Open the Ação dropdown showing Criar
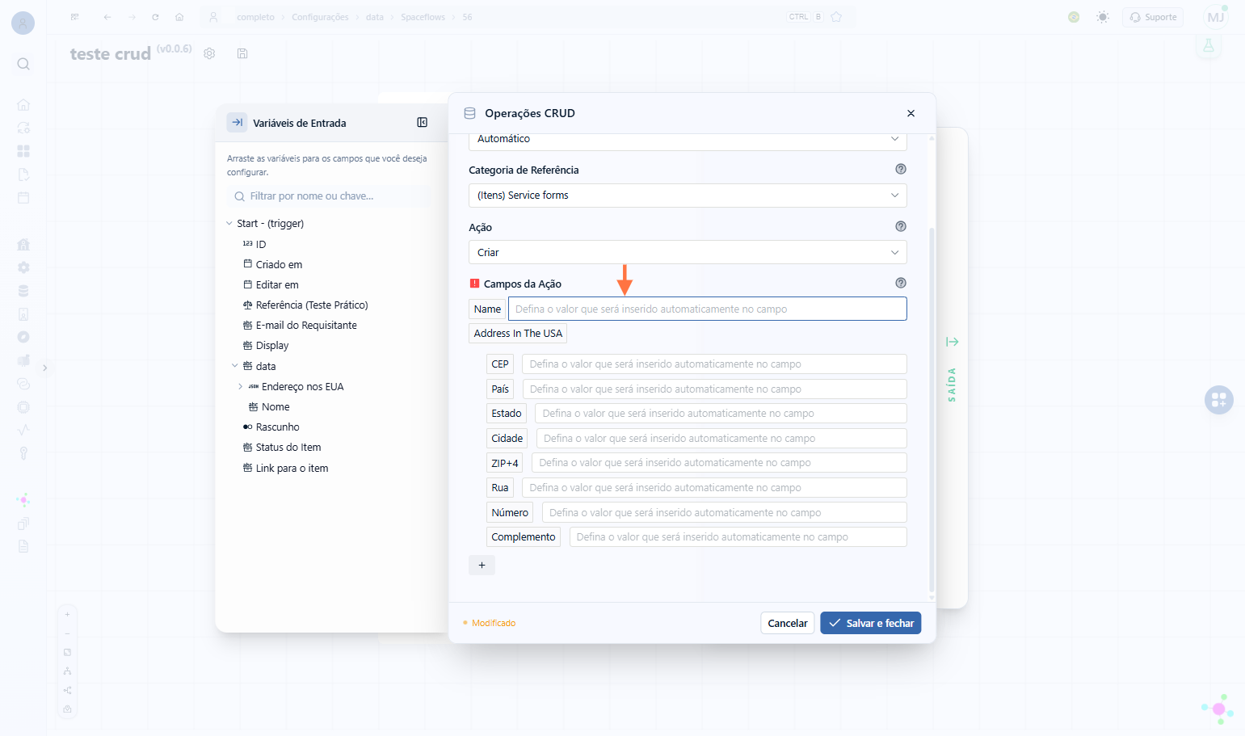The image size is (1245, 736). 688,253
